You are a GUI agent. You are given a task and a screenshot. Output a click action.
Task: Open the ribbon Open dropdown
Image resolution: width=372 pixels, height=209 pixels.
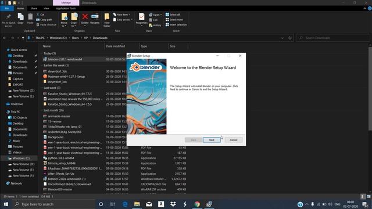tap(155, 15)
